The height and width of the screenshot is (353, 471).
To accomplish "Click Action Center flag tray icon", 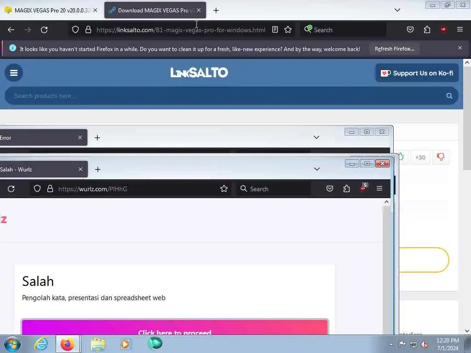I will pos(402,344).
